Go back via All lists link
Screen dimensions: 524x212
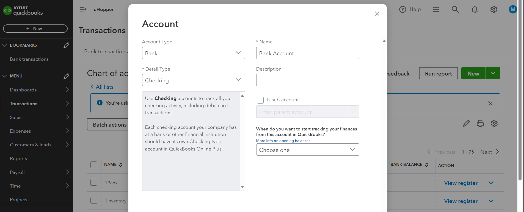pos(102,87)
